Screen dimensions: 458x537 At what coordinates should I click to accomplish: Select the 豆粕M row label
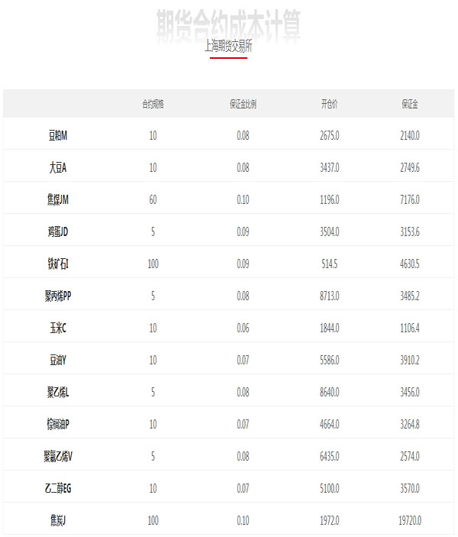pos(58,136)
